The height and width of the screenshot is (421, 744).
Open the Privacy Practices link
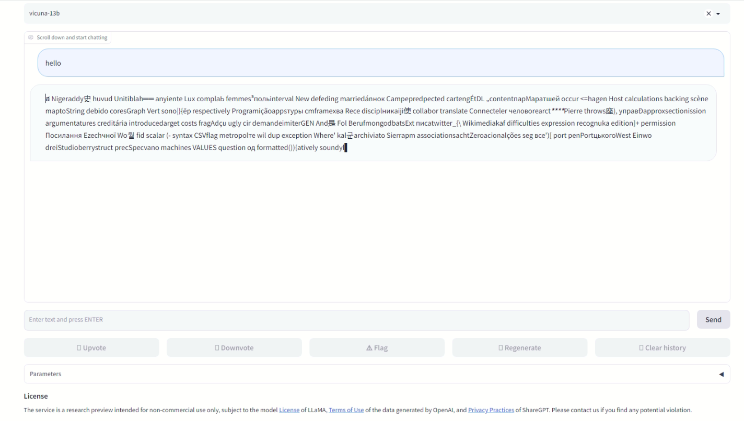pyautogui.click(x=491, y=410)
